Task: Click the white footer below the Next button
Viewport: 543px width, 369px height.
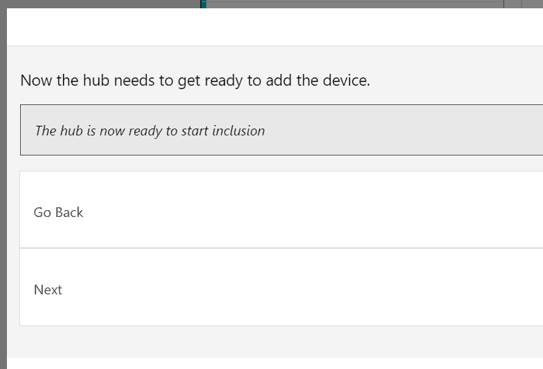Action: [x=277, y=363]
